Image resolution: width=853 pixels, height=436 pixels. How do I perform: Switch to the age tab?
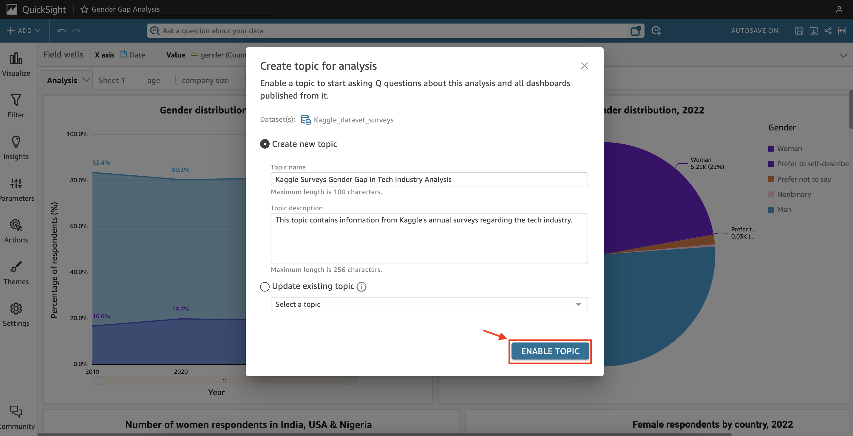[x=154, y=80]
